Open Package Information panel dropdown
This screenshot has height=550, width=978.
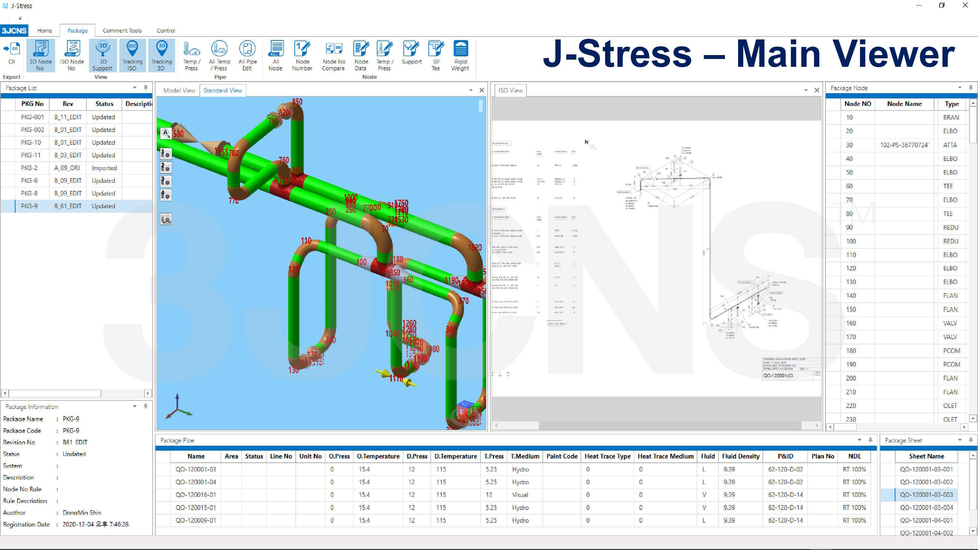134,407
